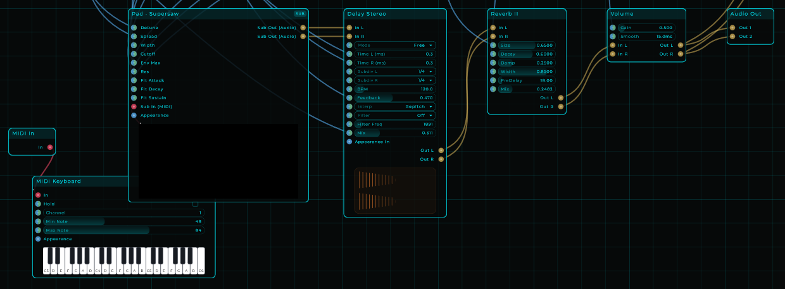
Task: Click the Filter Freq field
Action: (x=395, y=124)
